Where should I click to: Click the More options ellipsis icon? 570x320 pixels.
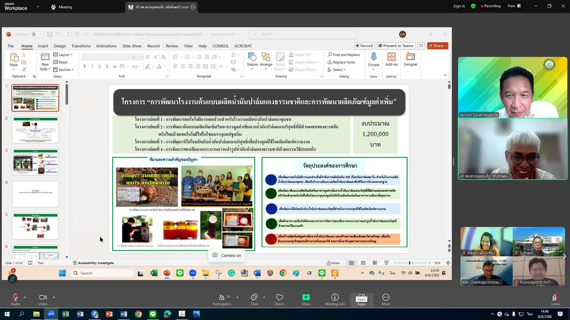[386, 297]
